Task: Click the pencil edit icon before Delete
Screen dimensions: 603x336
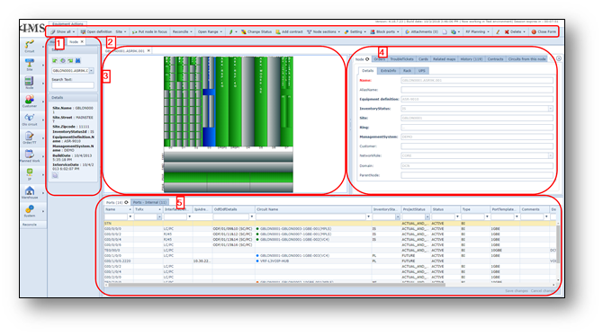Action: [x=498, y=31]
